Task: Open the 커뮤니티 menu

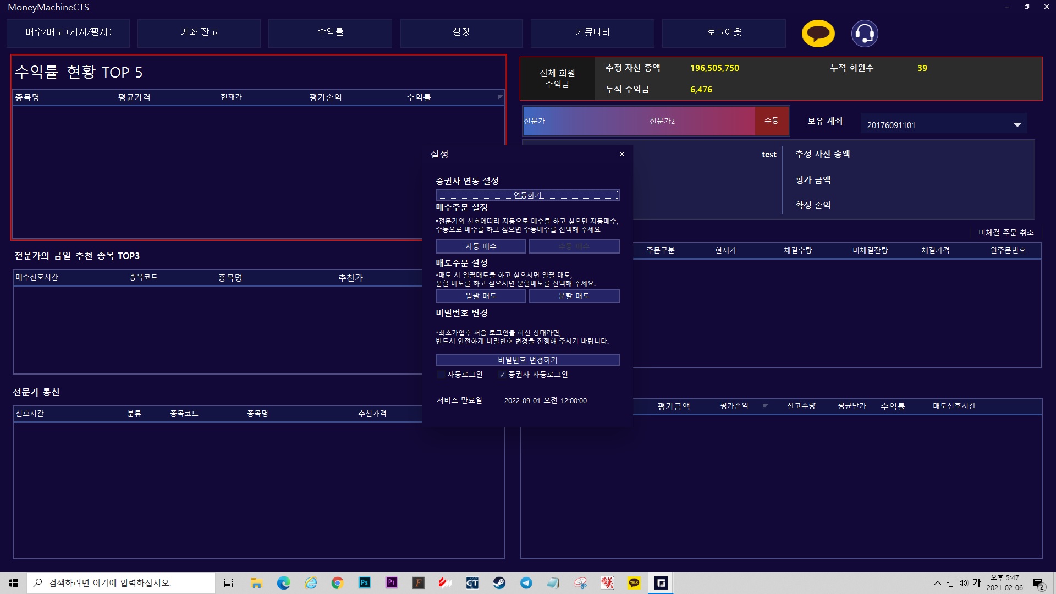Action: pos(592,32)
